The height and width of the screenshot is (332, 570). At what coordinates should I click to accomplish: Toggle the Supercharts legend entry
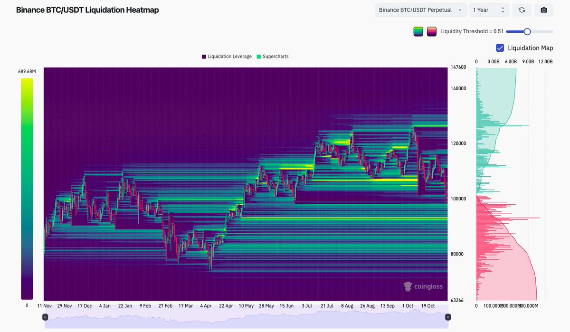272,57
